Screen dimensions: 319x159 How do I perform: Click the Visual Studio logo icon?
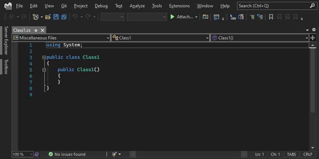tap(8, 6)
